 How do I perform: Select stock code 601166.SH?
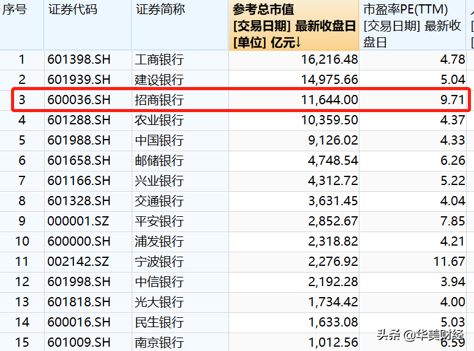79,181
